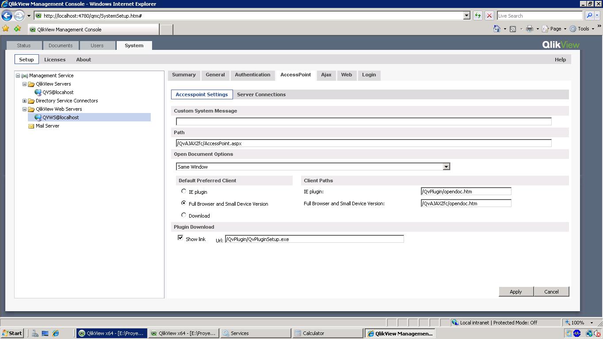Switch to the Authentication tab
The height and width of the screenshot is (339, 603).
[252, 75]
